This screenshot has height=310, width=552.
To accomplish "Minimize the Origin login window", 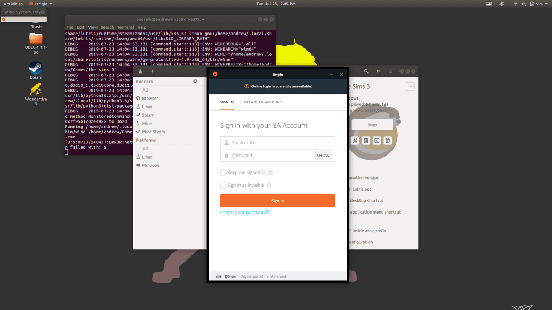I will coord(331,74).
